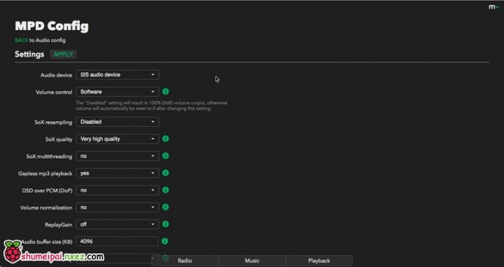Open Gapless mp3 playback dropdown
The height and width of the screenshot is (267, 504).
point(117,173)
